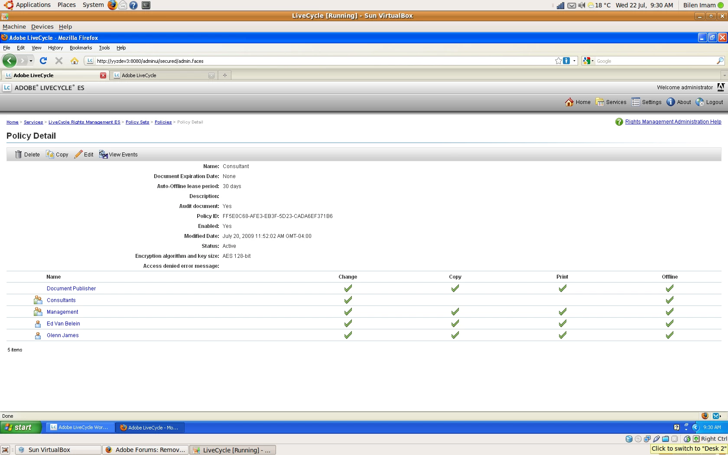
Task: Click the address bar URL field
Action: (324, 61)
